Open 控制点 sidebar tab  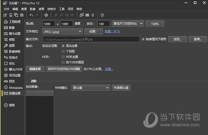11,57
